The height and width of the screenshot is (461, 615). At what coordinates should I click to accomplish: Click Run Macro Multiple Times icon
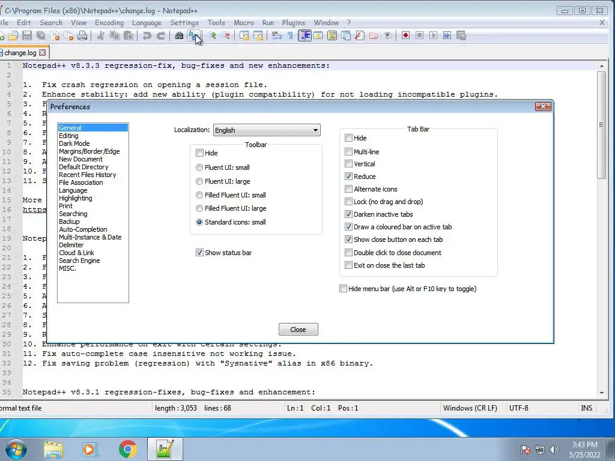447,35
